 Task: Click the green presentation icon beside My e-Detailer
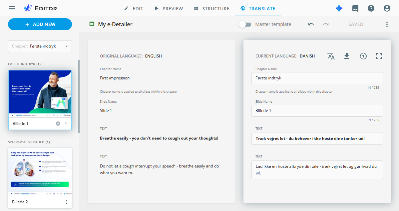(x=92, y=24)
